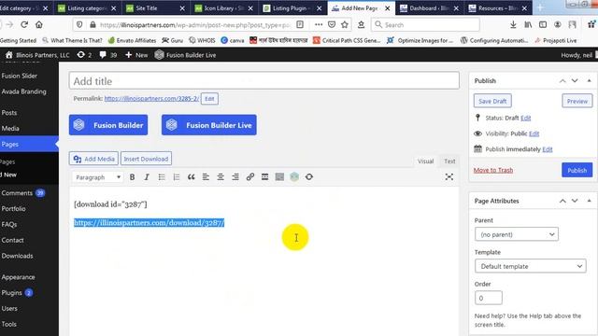Edit the Publish immediately schedule
The width and height of the screenshot is (598, 336).
tap(548, 149)
